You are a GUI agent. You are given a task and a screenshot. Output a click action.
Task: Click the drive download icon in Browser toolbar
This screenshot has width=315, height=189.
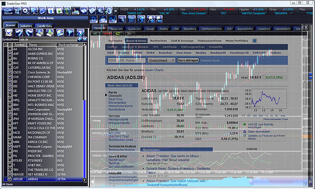(x=50, y=33)
